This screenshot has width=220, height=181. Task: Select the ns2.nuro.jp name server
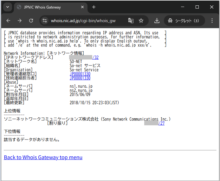(x=81, y=91)
